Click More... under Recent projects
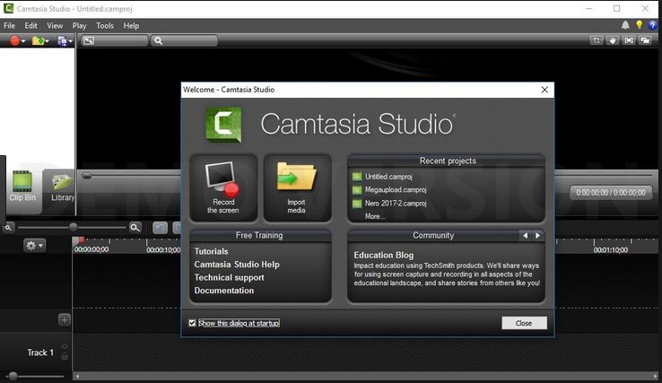 (375, 216)
